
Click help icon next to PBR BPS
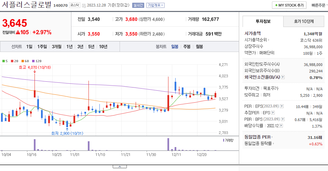click(x=283, y=119)
